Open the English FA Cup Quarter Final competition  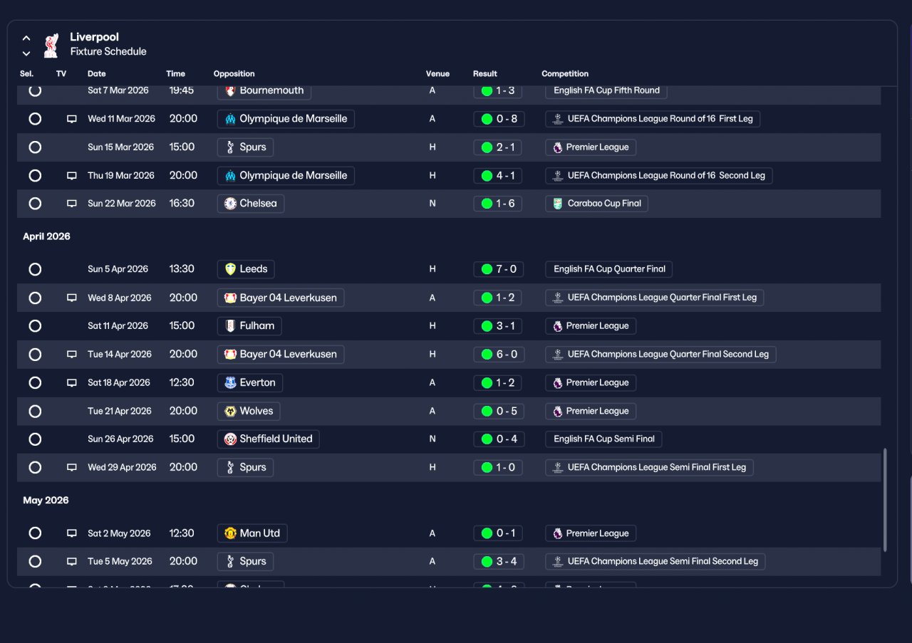pyautogui.click(x=608, y=269)
